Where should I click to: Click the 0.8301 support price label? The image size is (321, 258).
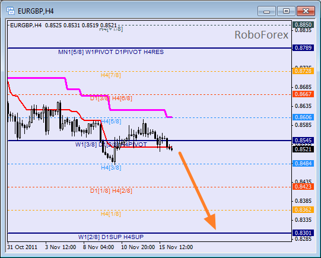pos(303,233)
